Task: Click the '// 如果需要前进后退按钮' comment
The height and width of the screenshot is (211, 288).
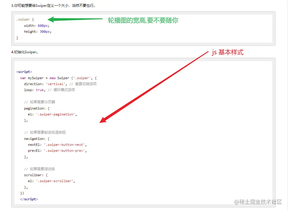Action: tap(45, 132)
